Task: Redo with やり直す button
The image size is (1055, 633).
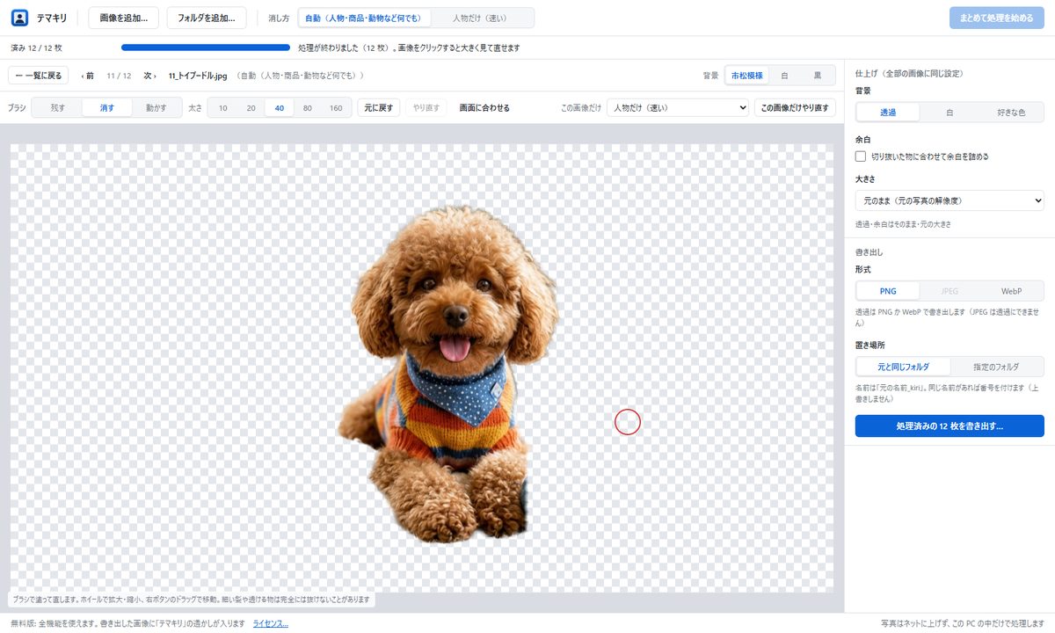Action: click(x=427, y=108)
